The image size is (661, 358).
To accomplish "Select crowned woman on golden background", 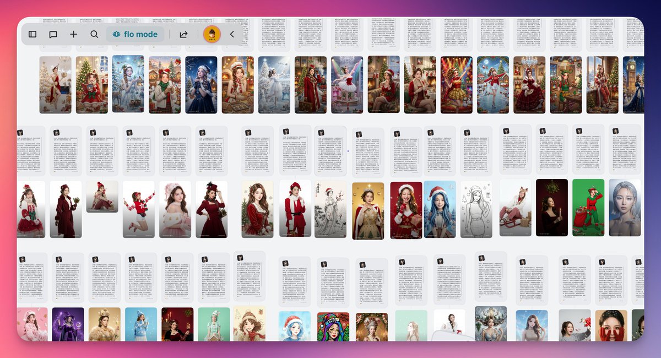I will [x=368, y=210].
